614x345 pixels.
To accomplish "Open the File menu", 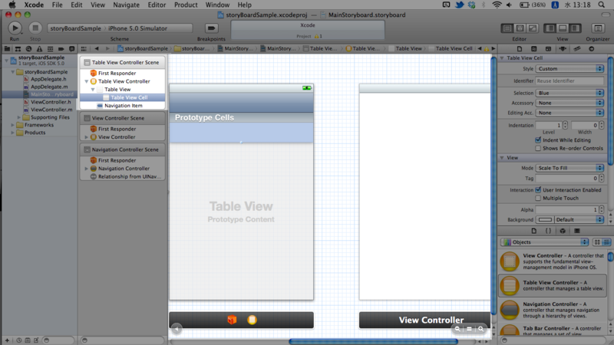I will pyautogui.click(x=57, y=5).
